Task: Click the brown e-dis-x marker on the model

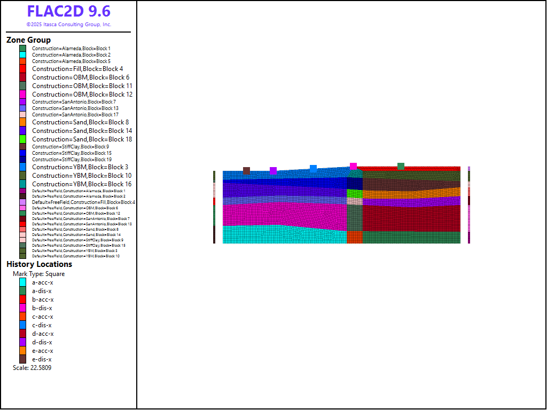Action: (246, 171)
